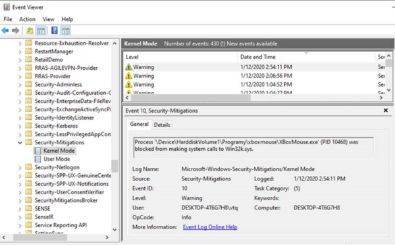Open the Help question mark toolbar icon
This screenshot has width=395, height=245.
[x=55, y=30]
